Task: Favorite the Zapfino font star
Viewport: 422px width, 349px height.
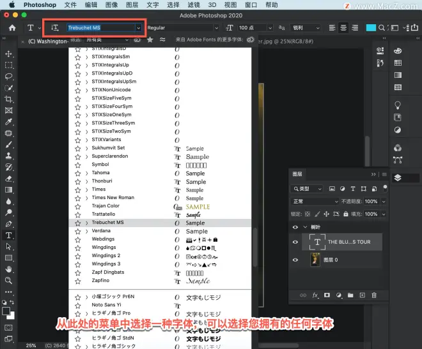Action: (78, 281)
